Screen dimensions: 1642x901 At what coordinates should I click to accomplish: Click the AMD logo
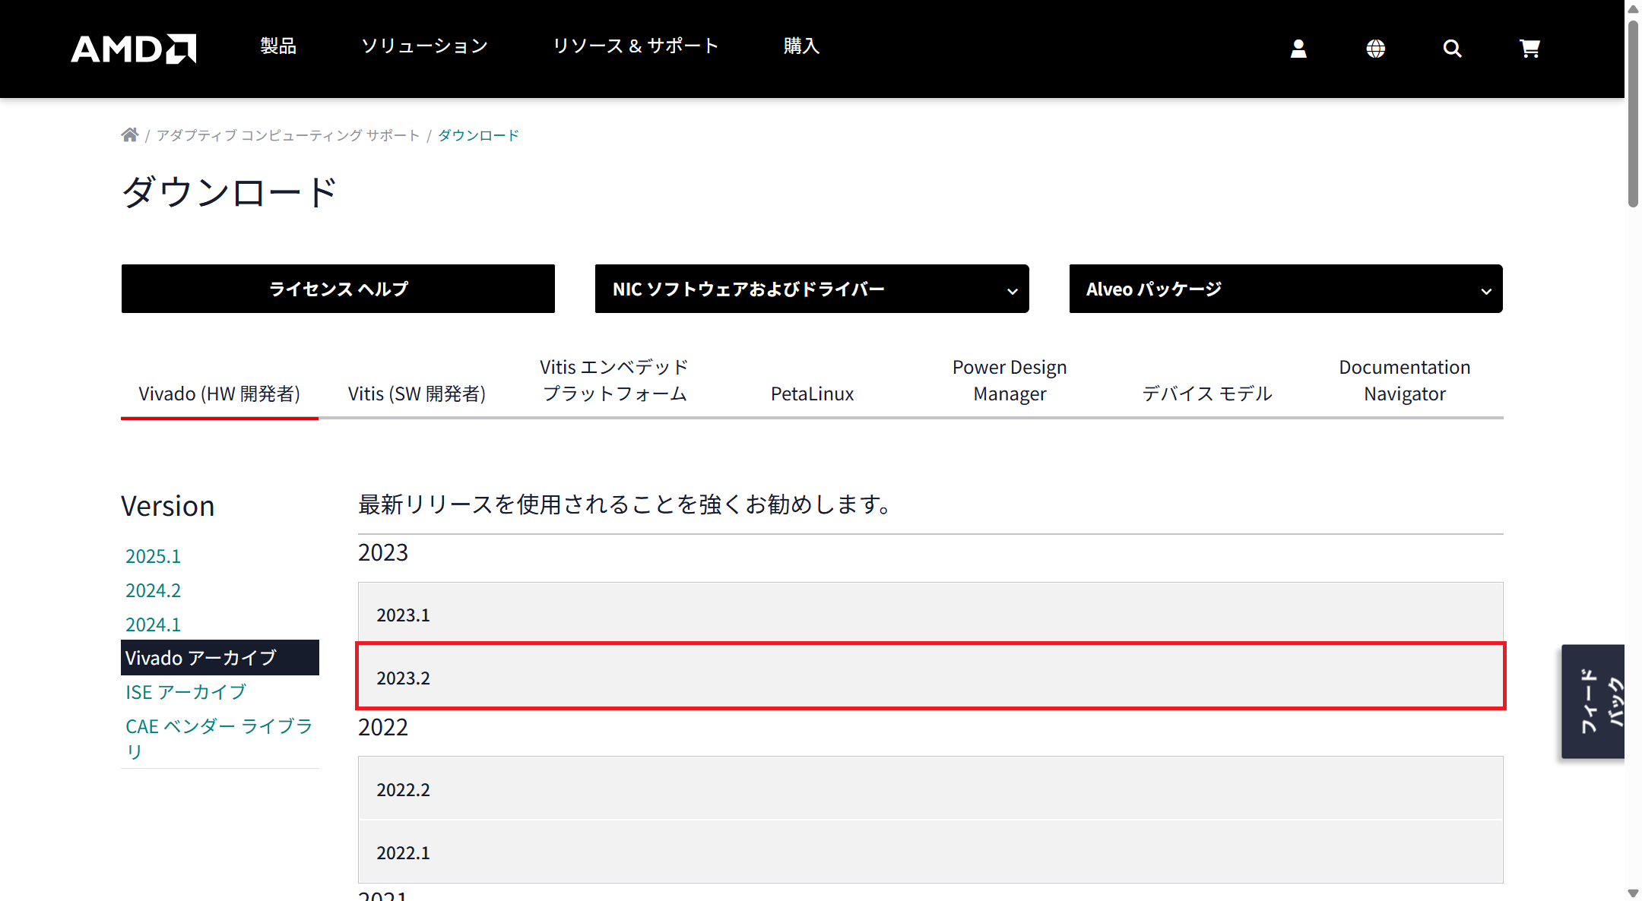pos(133,49)
